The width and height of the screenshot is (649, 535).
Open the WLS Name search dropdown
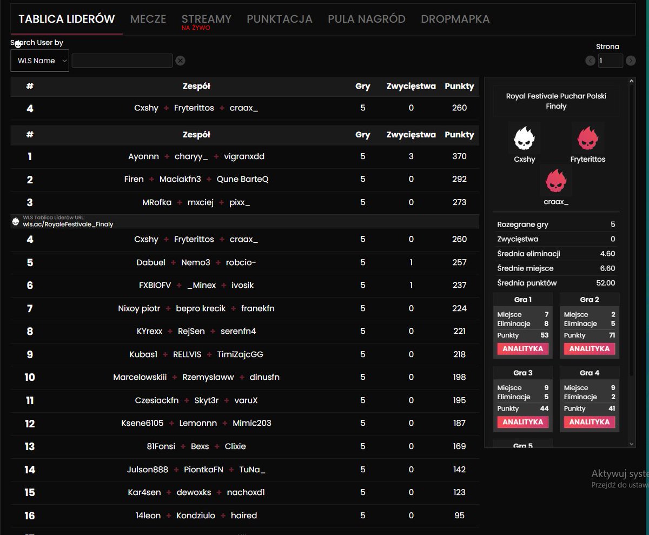coord(39,61)
